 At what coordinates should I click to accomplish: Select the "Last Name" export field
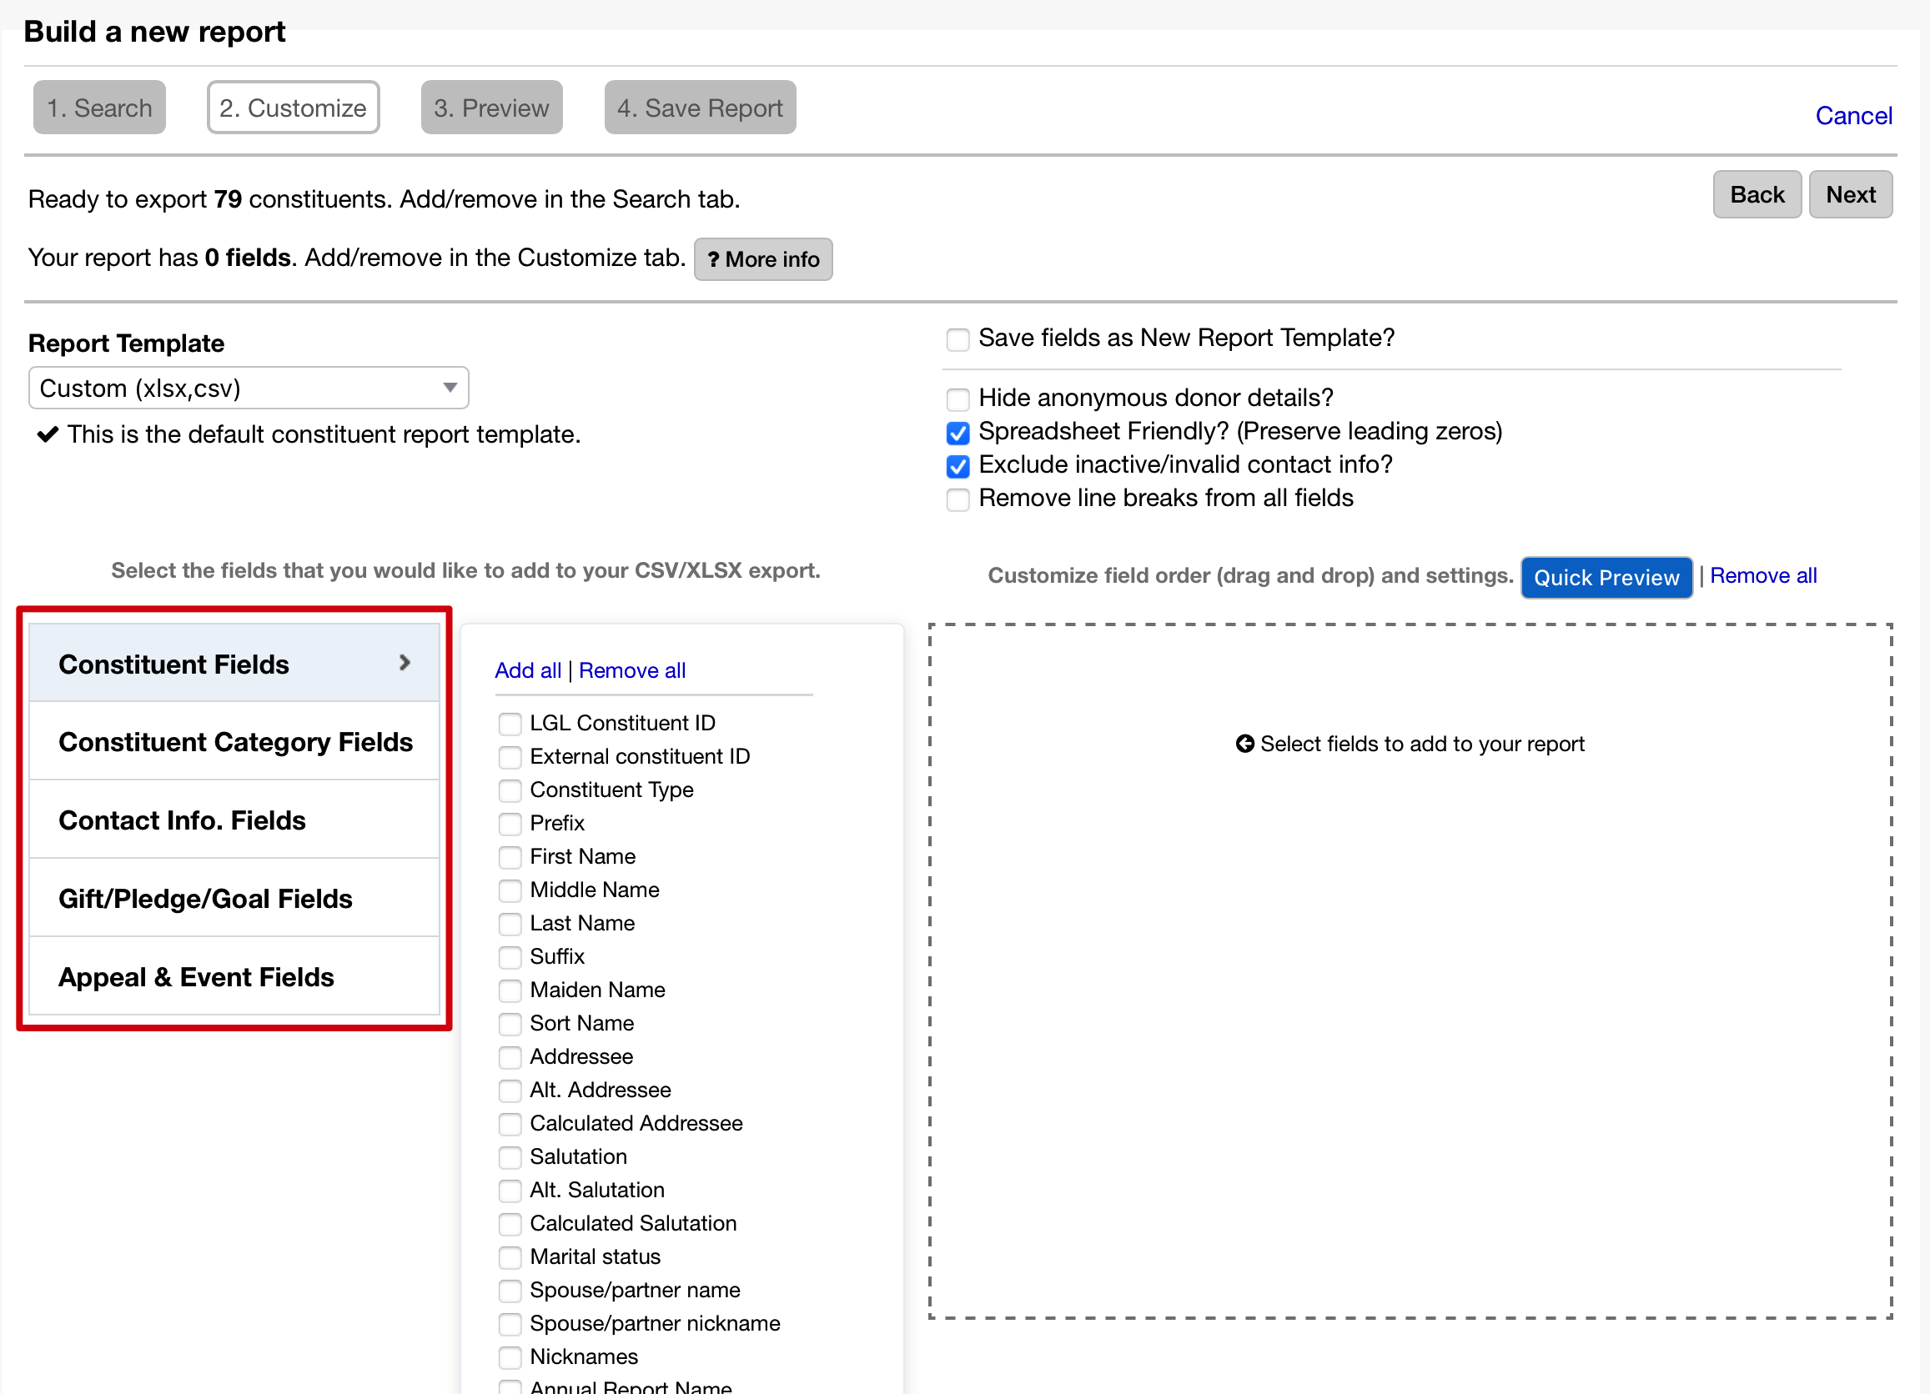510,924
